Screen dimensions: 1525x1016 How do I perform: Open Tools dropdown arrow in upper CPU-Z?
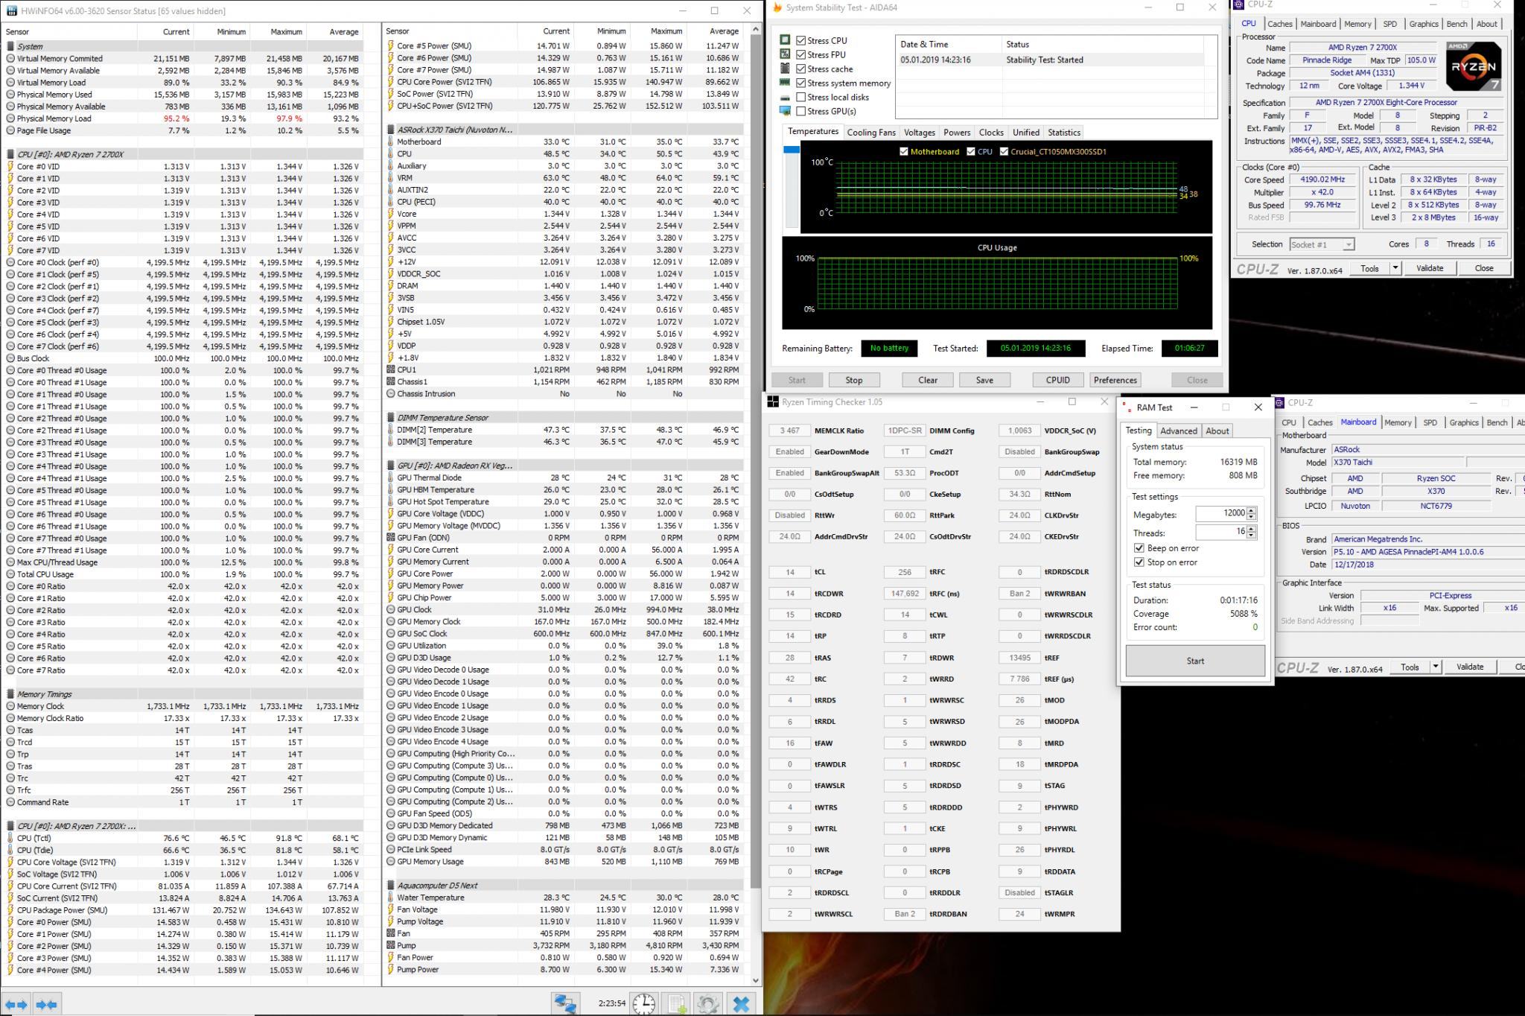tap(1395, 268)
